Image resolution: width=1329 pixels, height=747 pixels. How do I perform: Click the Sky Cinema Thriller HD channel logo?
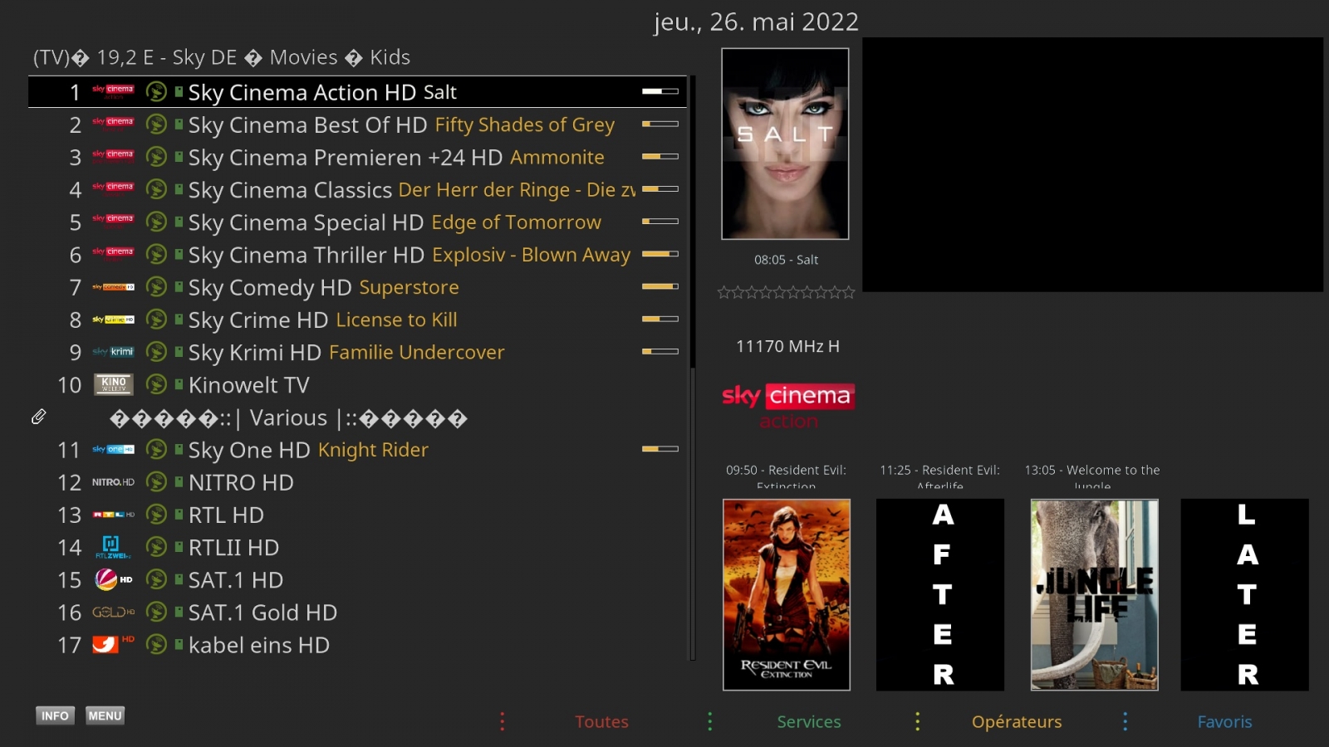[113, 254]
